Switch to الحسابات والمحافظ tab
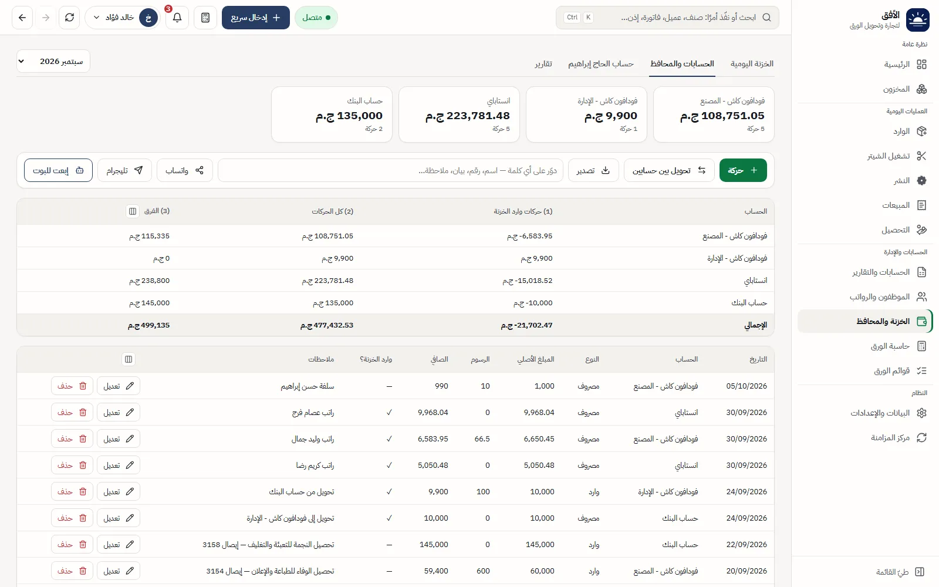Viewport: 939px width, 587px height. pos(682,63)
